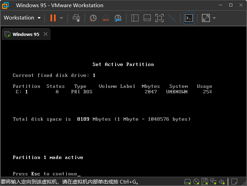Close the Windows 95 tab
The image size is (247, 186).
[x=45, y=34]
